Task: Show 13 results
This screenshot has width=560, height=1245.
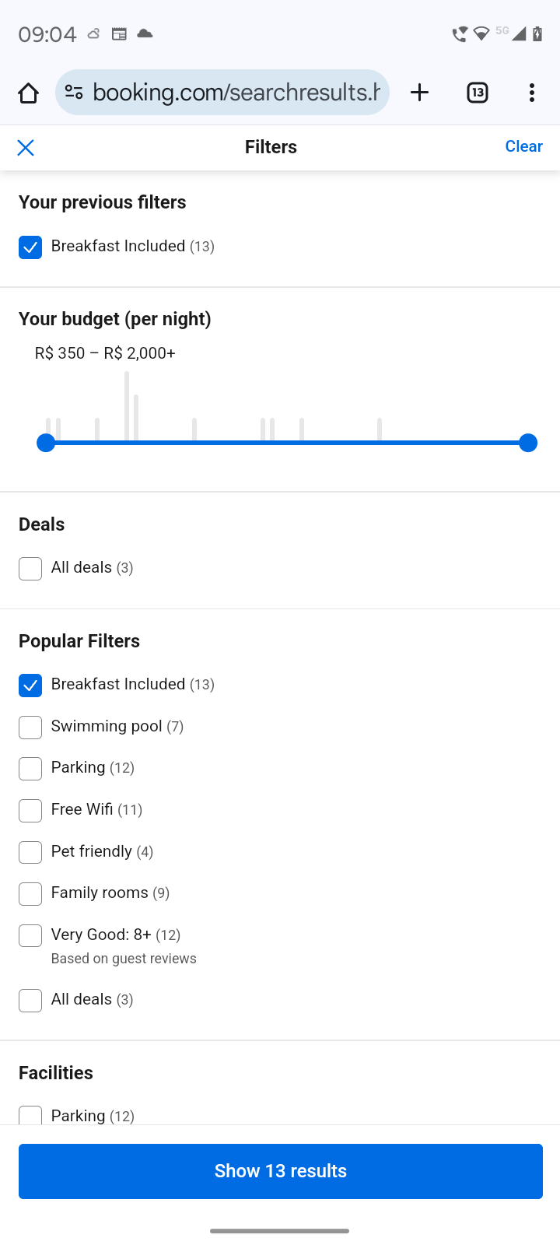Action: point(280,1171)
